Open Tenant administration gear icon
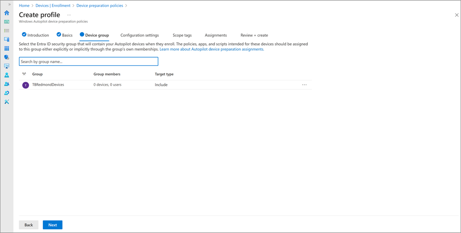 (7, 93)
